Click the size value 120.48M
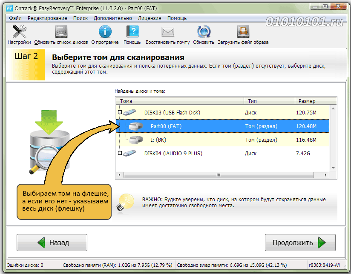The image size is (351, 274). (x=306, y=126)
